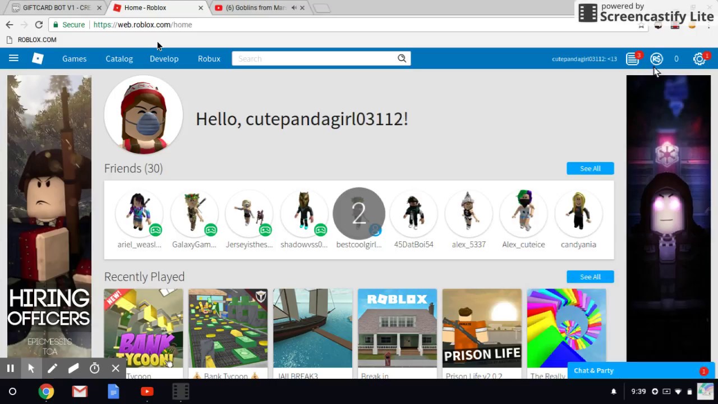Open friend GalaxyGam... avatar

coord(194,213)
